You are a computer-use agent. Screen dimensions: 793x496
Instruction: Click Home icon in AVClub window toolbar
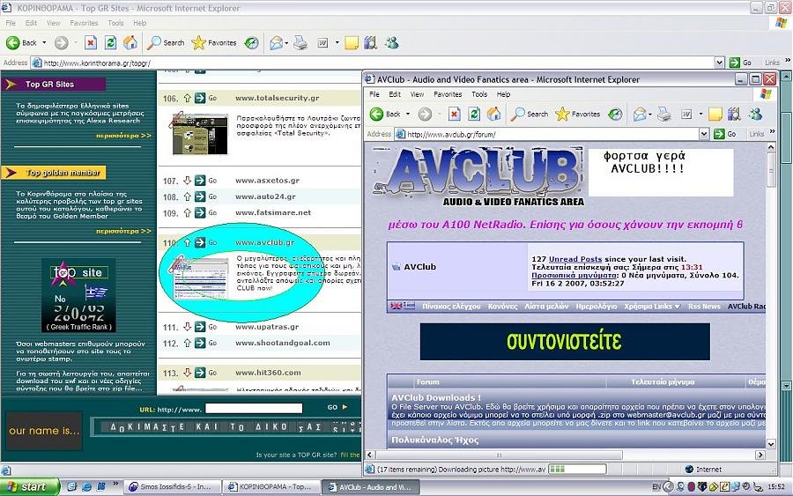click(x=493, y=115)
